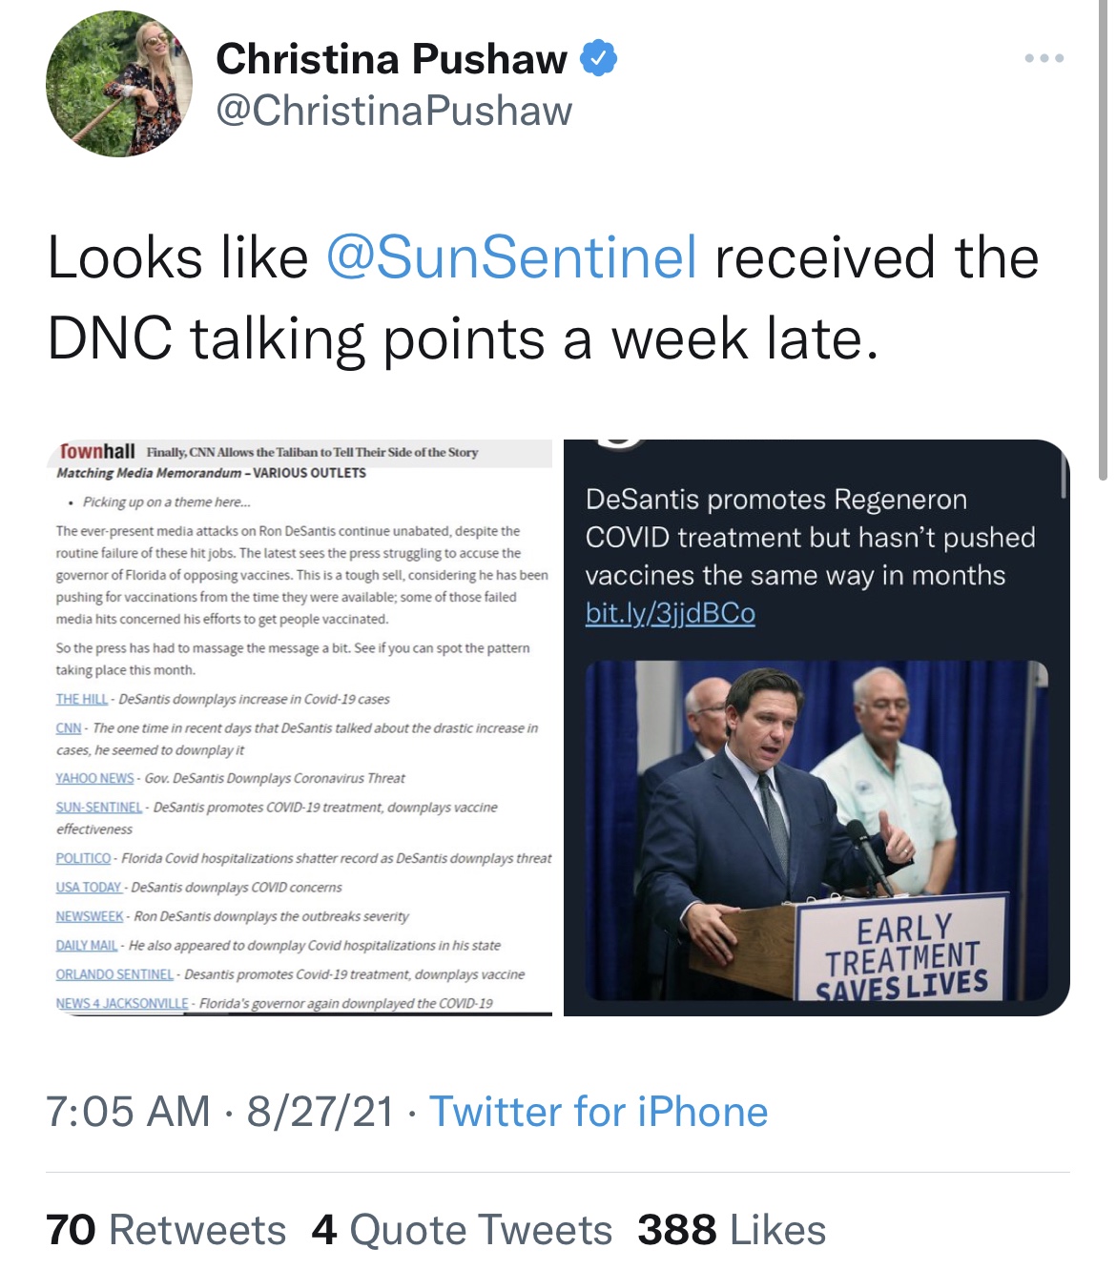Click the blue verified badge
This screenshot has height=1269, width=1116.
point(599,59)
